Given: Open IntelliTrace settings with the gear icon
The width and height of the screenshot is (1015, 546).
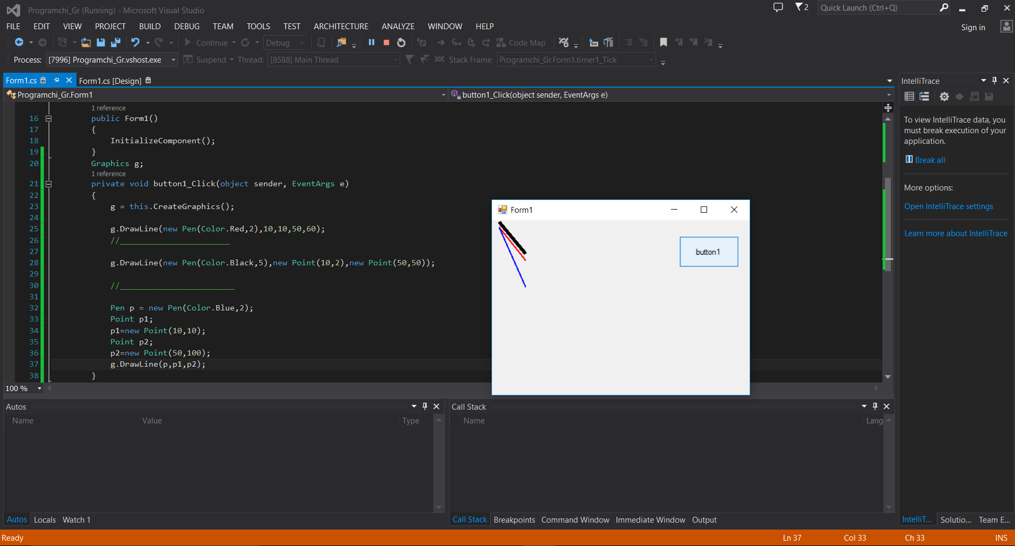Looking at the screenshot, I should pos(944,96).
